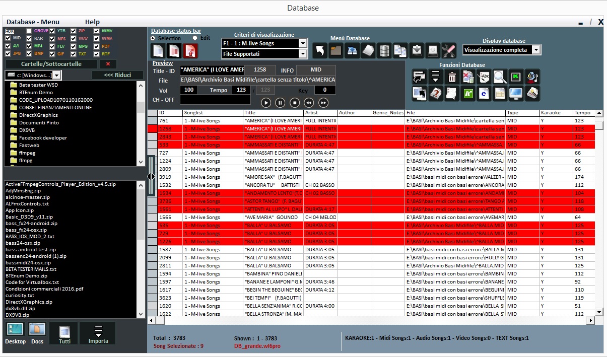Click the red document with up-arrow icon
This screenshot has width=607, height=357.
coord(190,50)
